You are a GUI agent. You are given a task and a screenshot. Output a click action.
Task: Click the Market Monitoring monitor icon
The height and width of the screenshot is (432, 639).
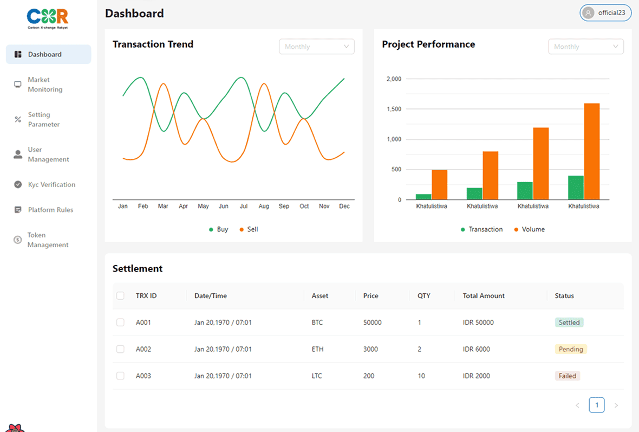click(17, 85)
